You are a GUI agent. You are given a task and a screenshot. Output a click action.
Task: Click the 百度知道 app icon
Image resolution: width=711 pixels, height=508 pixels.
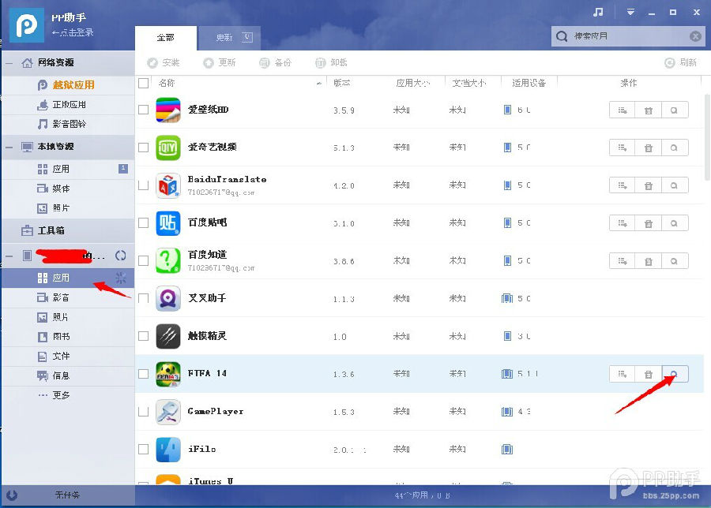(x=168, y=260)
